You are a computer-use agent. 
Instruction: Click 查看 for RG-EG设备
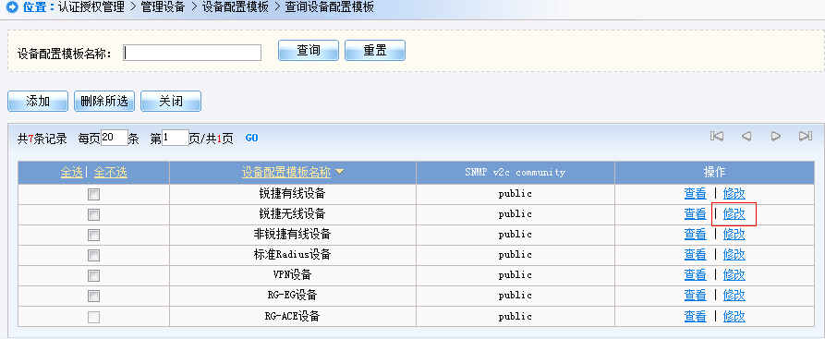[695, 296]
